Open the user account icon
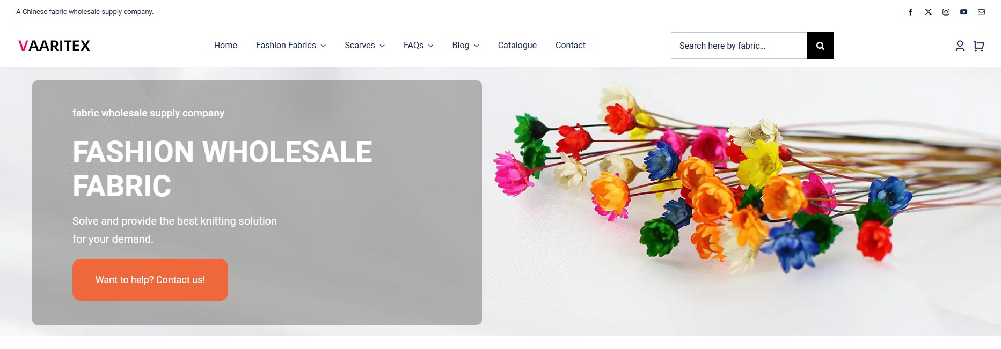 coord(960,46)
